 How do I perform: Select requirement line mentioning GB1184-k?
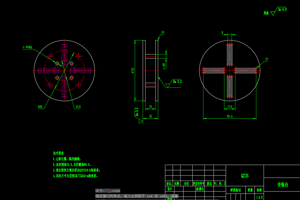point(76,170)
